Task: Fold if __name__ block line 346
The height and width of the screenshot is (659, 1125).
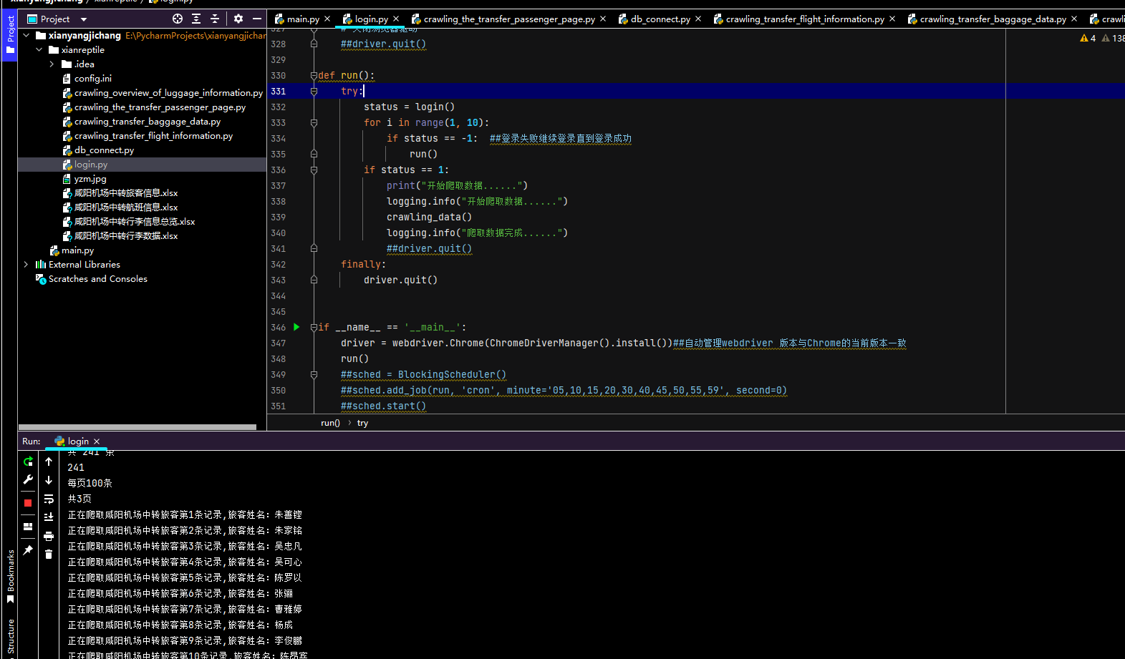Action: pyautogui.click(x=314, y=327)
